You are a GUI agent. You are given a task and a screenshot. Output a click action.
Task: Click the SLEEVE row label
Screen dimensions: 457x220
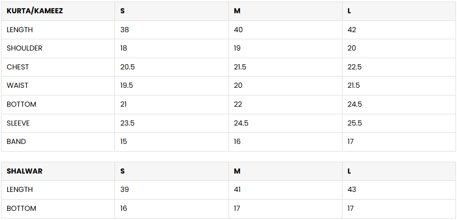point(18,123)
